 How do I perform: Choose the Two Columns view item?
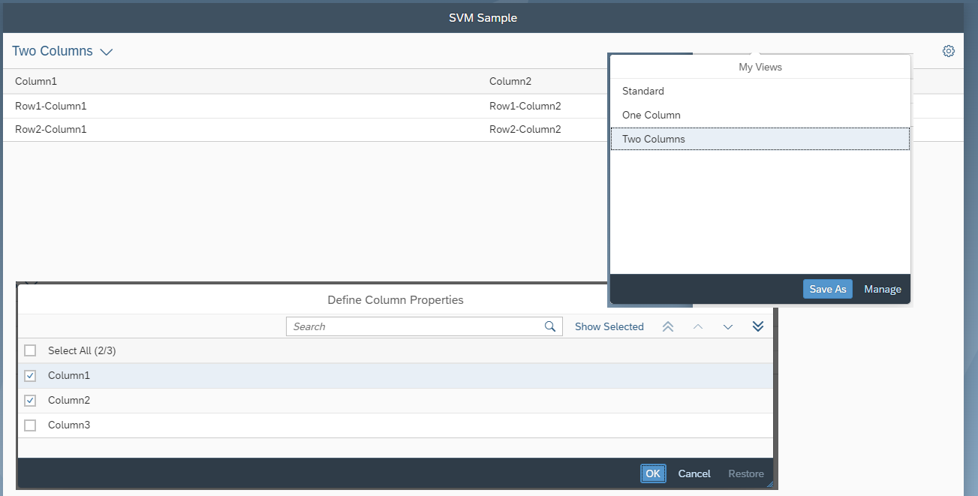point(760,139)
